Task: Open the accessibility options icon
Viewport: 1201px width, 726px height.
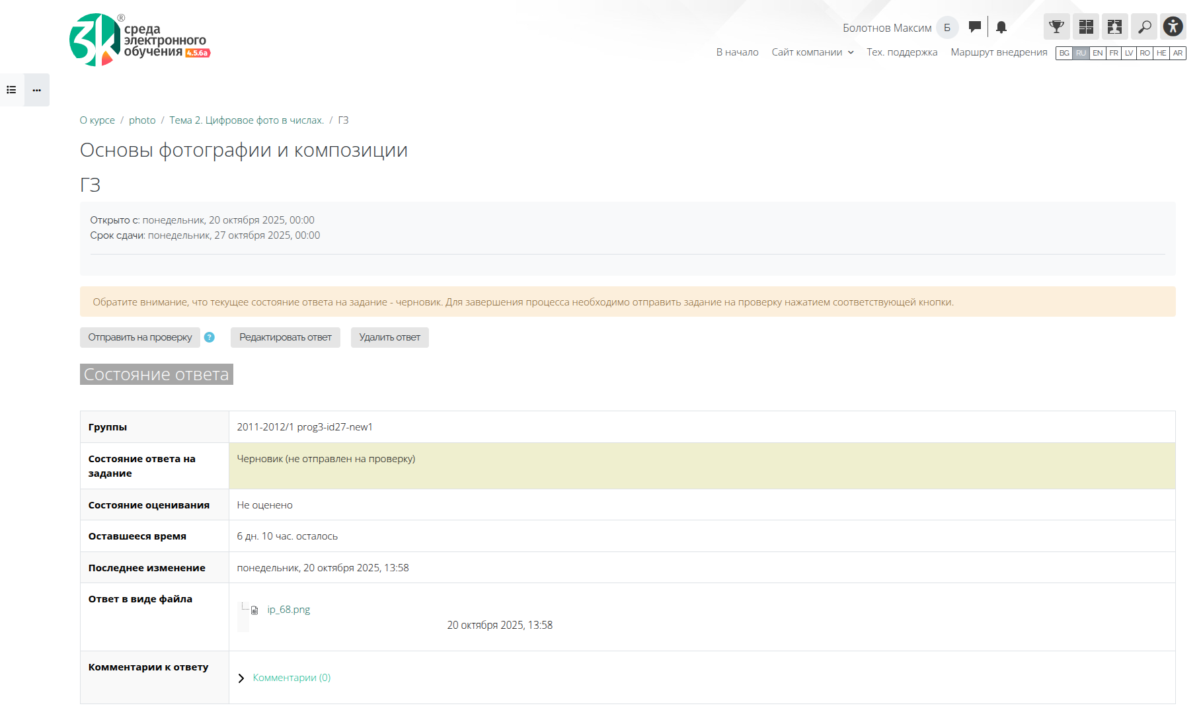Action: [x=1173, y=27]
